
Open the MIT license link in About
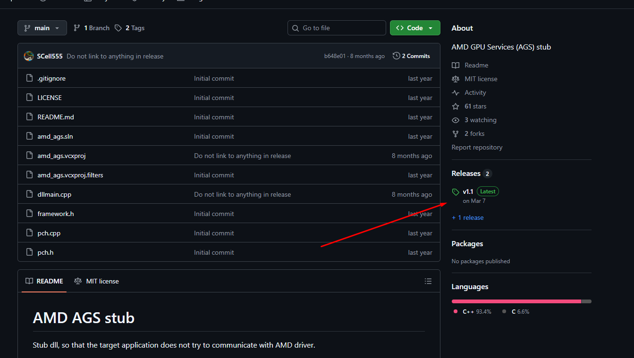pos(481,79)
